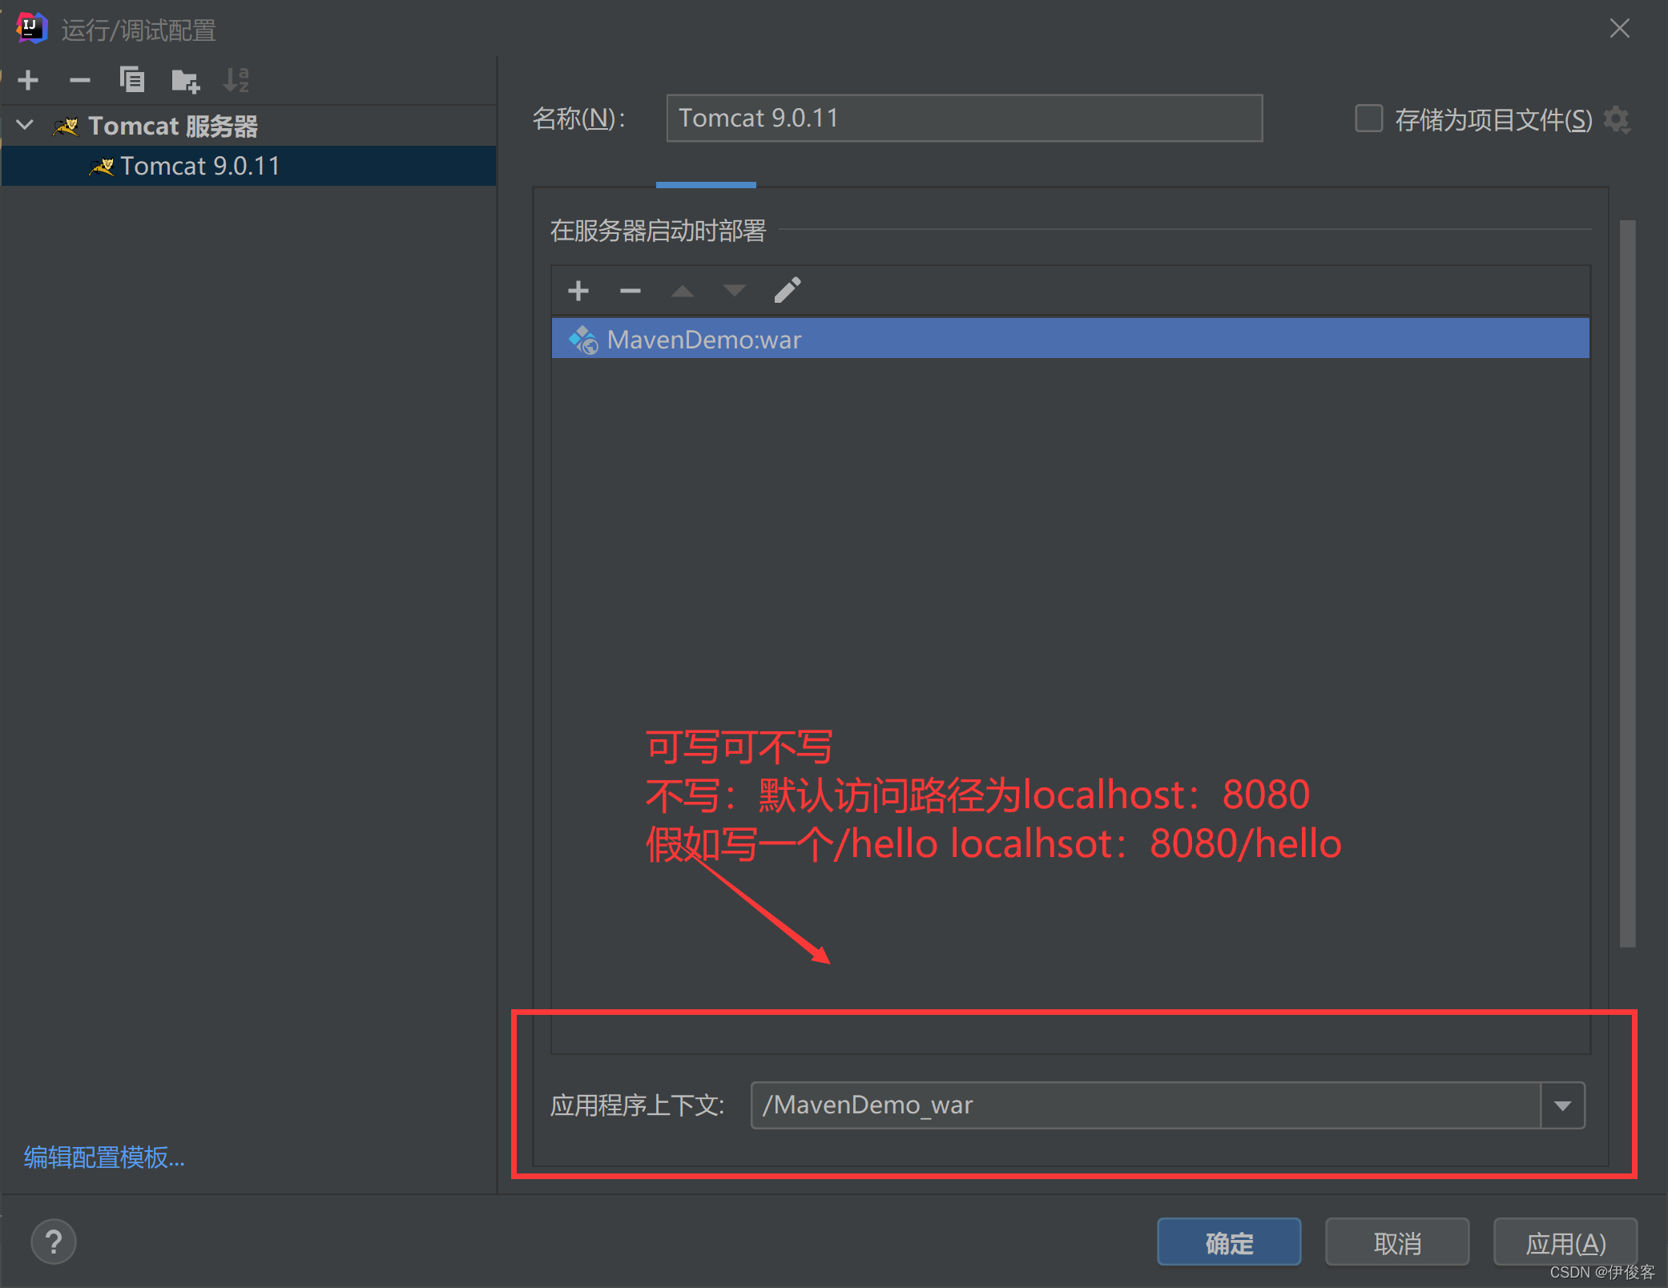Screen dimensions: 1668x1288
Task: Collapse the Tomcat 服务器 tree node
Action: tap(26, 125)
